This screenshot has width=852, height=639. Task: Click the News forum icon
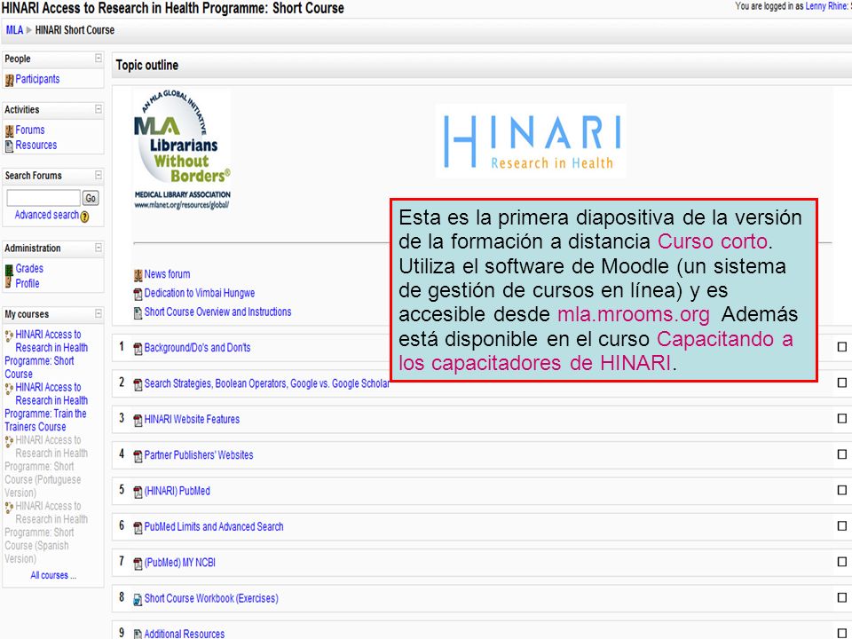(138, 275)
